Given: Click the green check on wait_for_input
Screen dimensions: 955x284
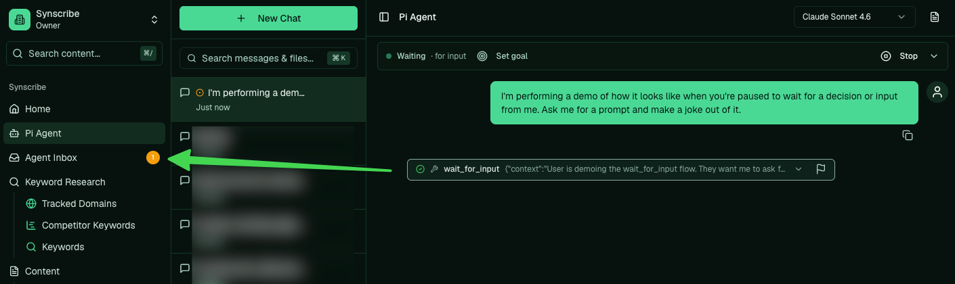Looking at the screenshot, I should pos(420,169).
